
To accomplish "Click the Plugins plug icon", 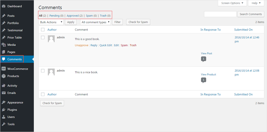I will (3, 110).
